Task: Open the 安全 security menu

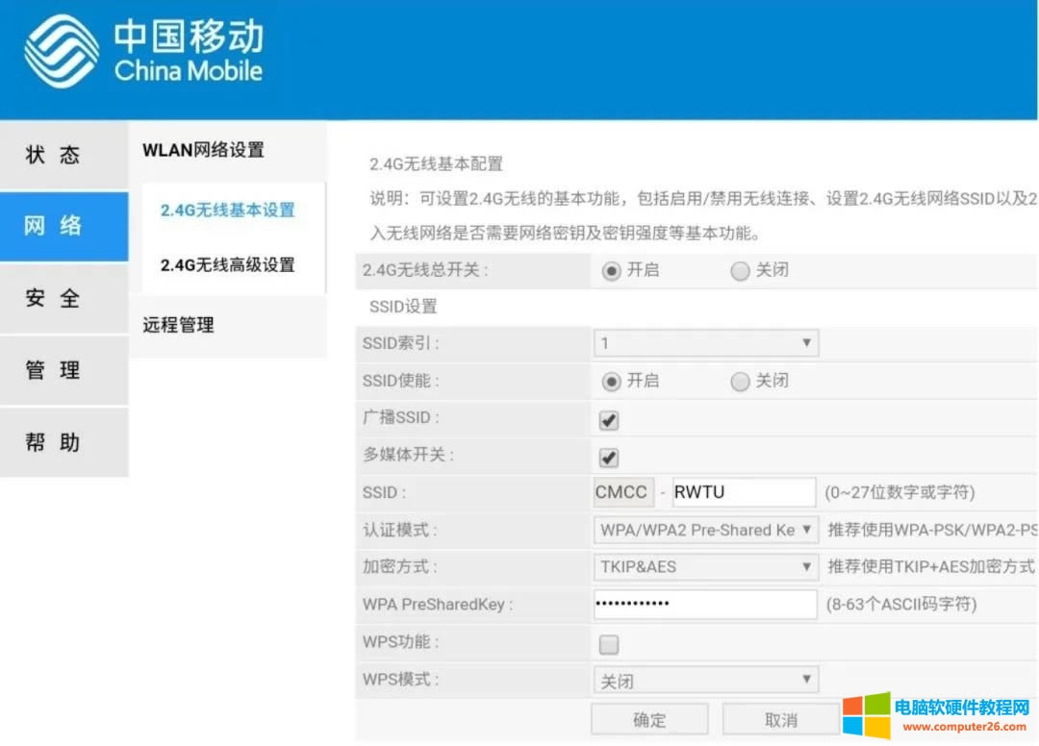Action: [64, 298]
